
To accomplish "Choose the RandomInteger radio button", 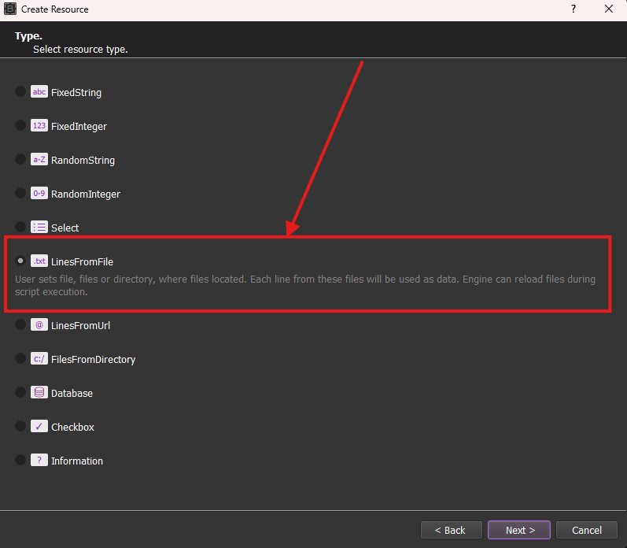I will coord(20,194).
